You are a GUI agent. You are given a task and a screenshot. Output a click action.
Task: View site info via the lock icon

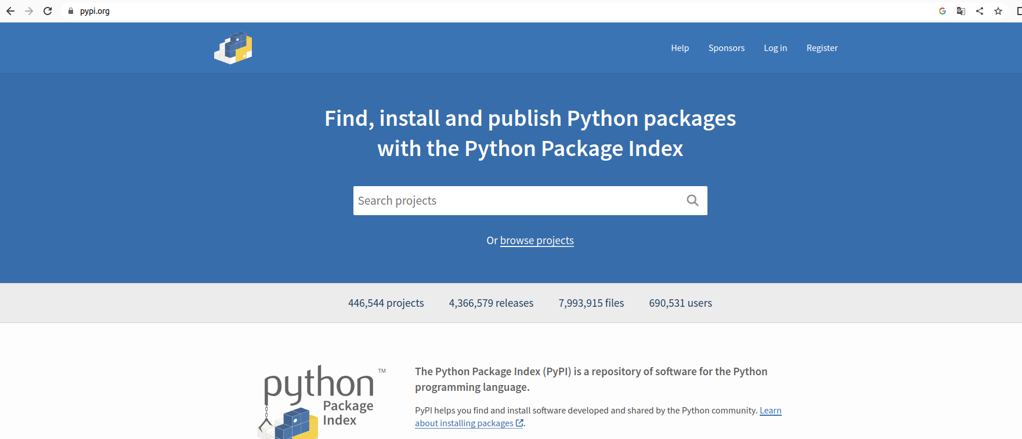pyautogui.click(x=71, y=11)
